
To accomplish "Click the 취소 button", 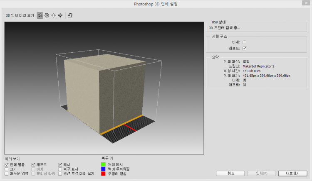I will click(230, 173).
